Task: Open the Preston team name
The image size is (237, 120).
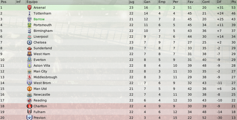Action: point(39,118)
